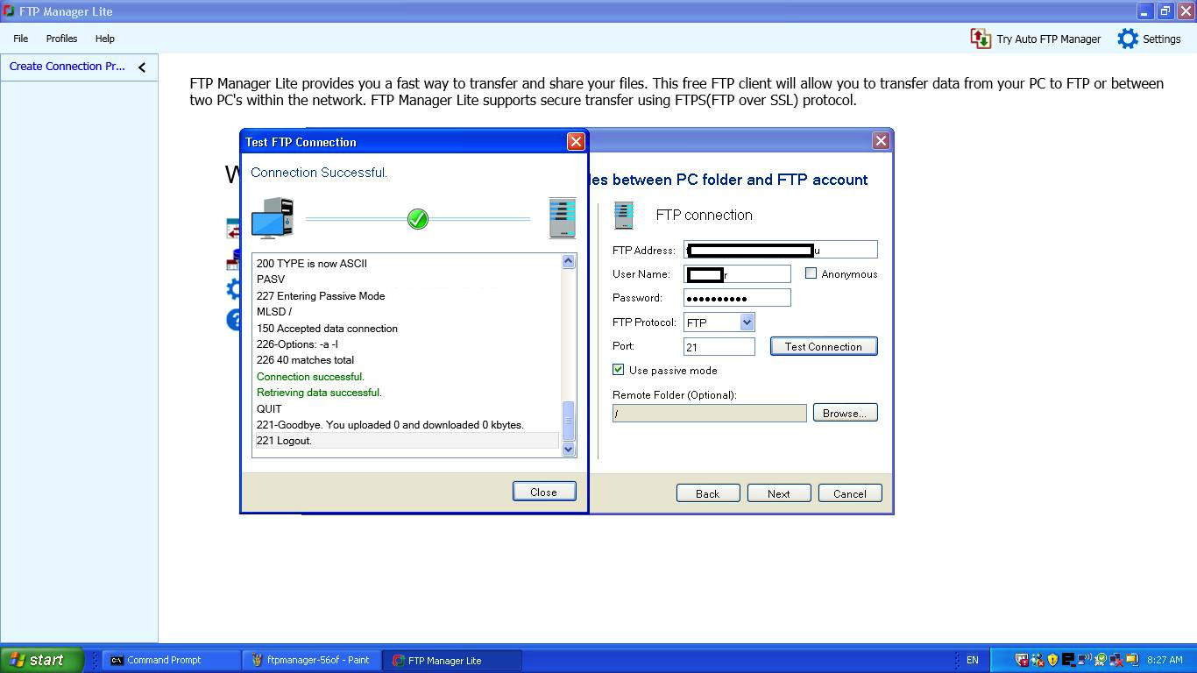1197x673 pixels.
Task: Click the local PC computer icon
Action: click(x=273, y=218)
